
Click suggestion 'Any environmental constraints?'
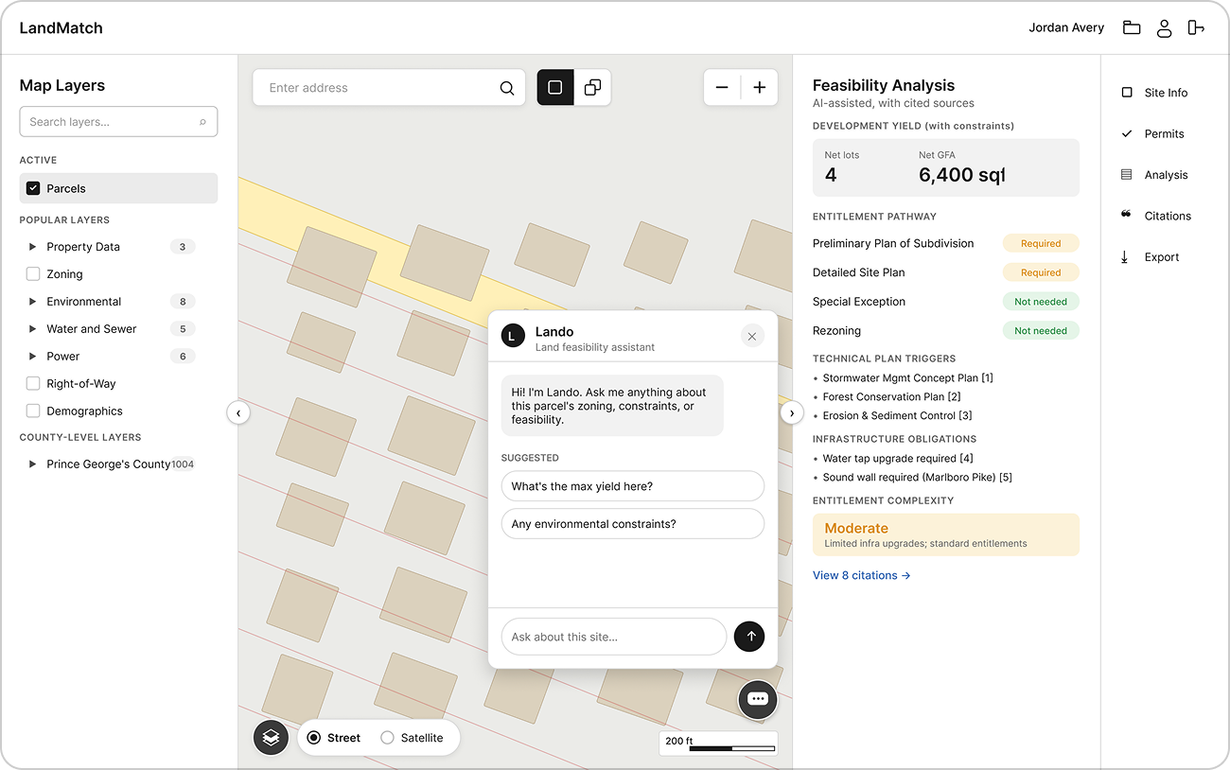(633, 524)
